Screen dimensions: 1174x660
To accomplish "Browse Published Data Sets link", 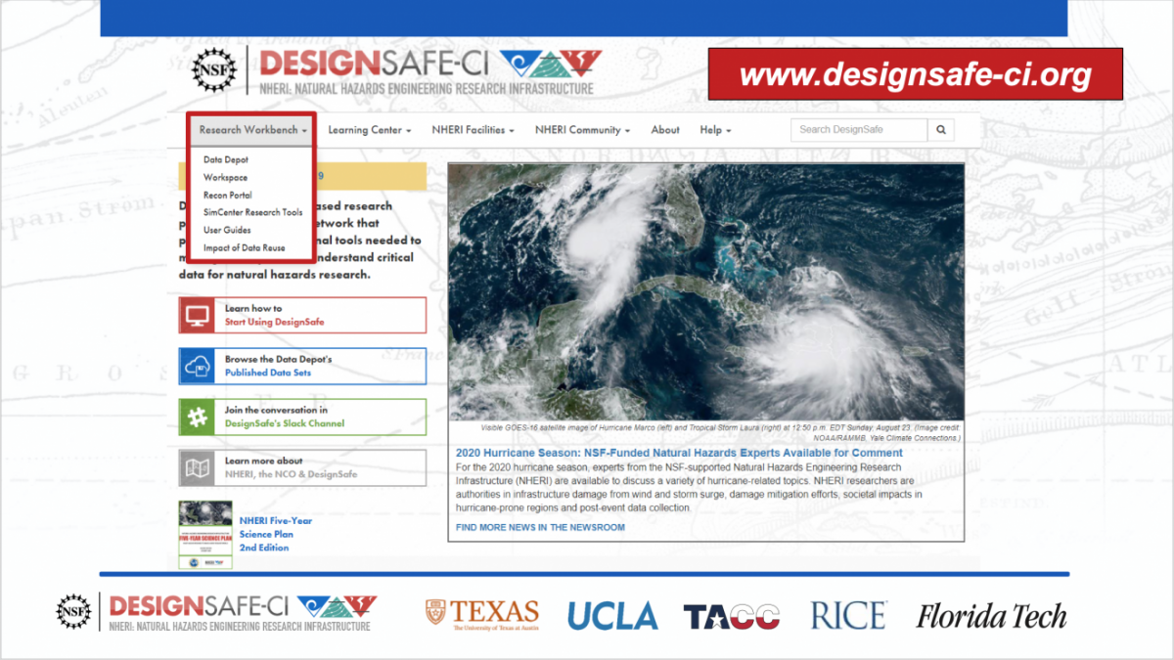I will [268, 373].
